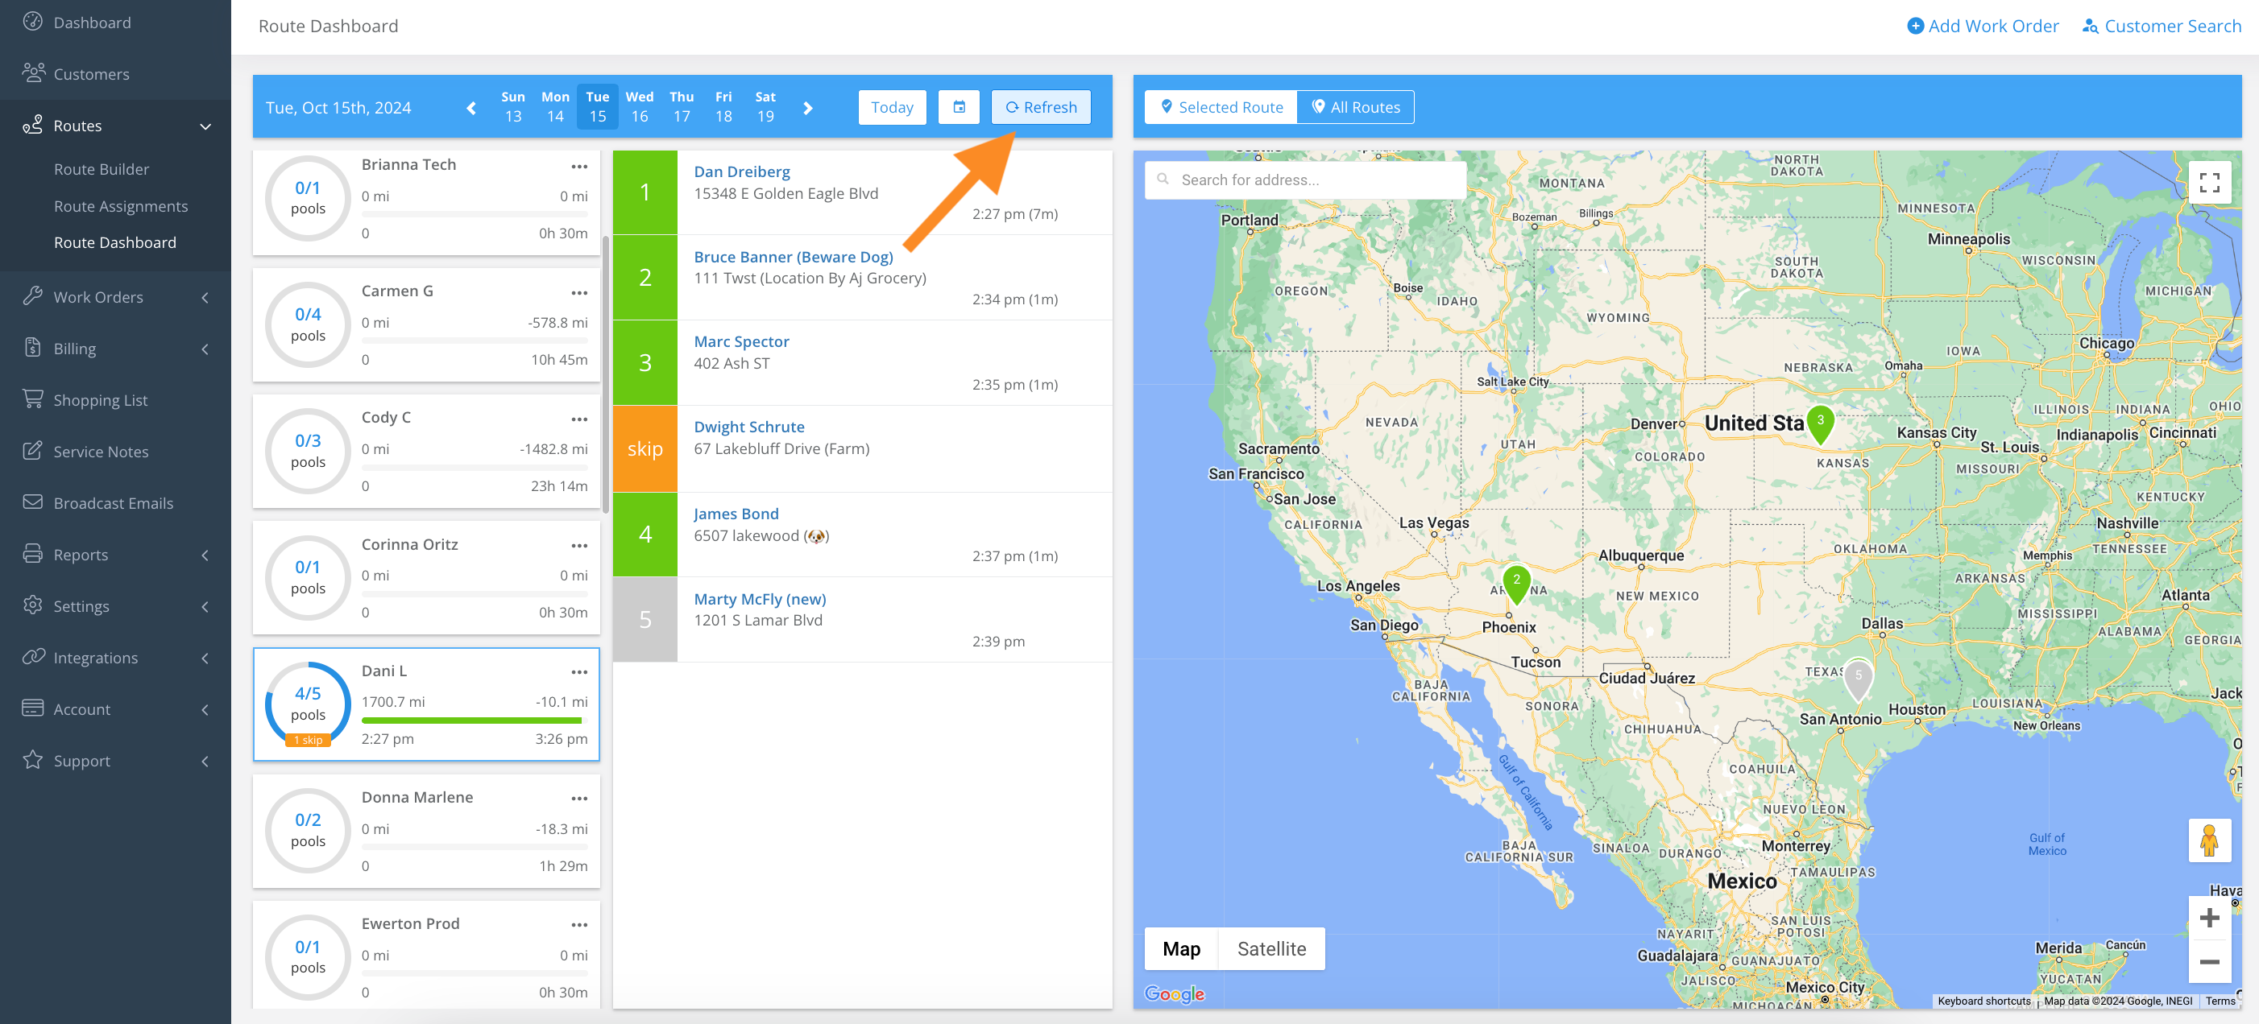Screen dimensions: 2259x1024
Task: Open Brianna Tech route options menu
Action: [x=578, y=167]
